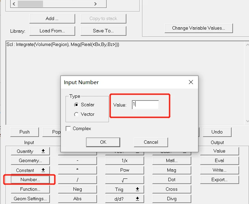This screenshot has height=204, width=249.
Task: Click the minus operator button
Action: pos(78,161)
